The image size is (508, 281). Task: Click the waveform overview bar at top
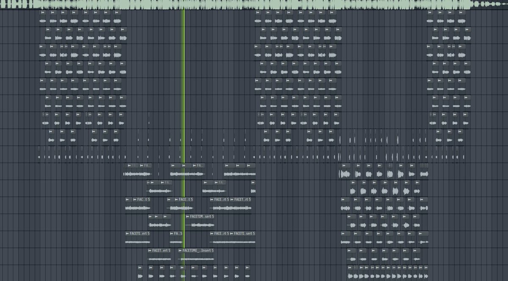254,4
